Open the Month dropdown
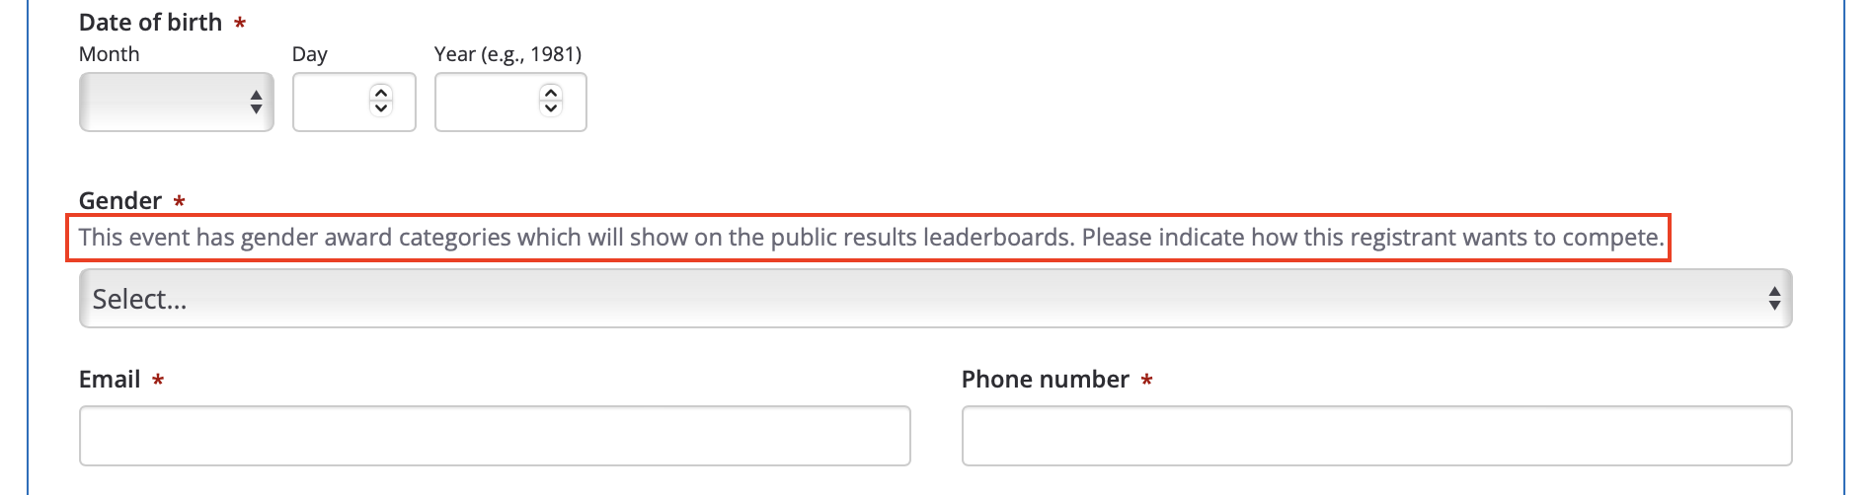The image size is (1872, 495). pos(163,102)
